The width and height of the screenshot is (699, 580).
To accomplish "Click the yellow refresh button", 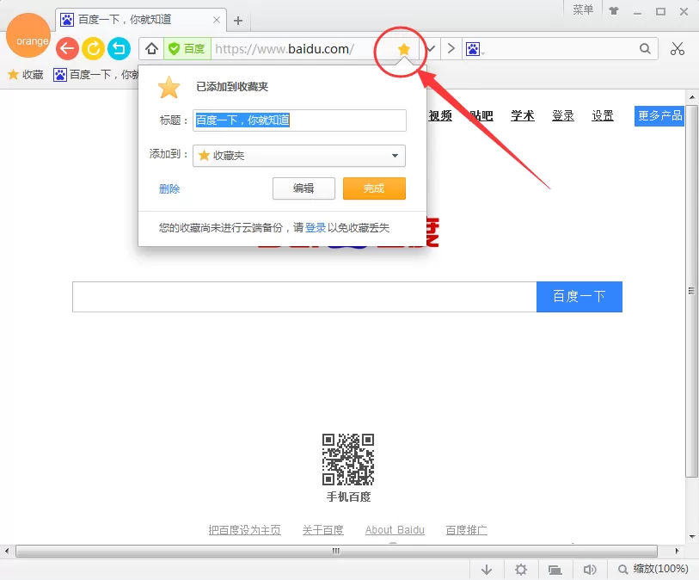I will (x=93, y=48).
